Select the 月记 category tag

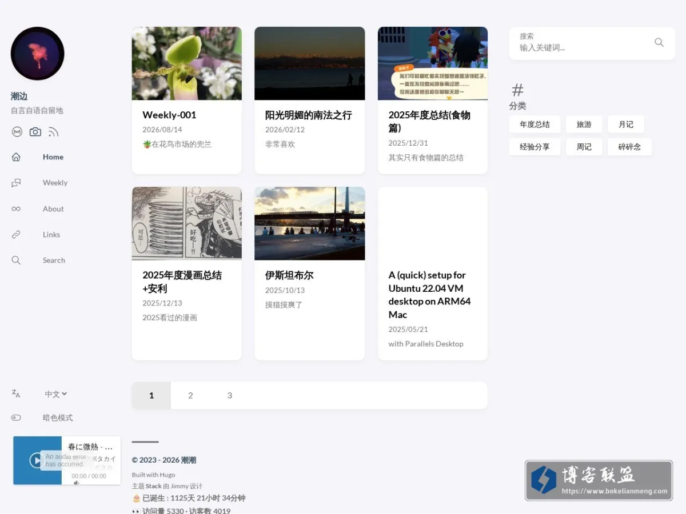[x=625, y=125]
